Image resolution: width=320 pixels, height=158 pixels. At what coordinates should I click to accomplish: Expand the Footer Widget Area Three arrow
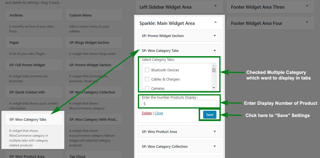307,6
